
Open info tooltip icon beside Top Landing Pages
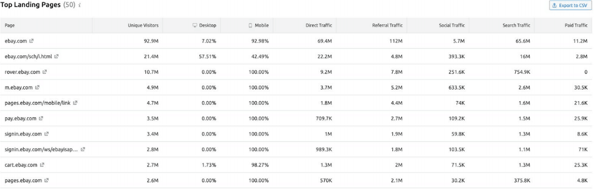coord(80,6)
